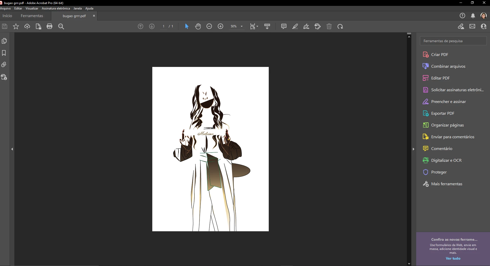490x266 pixels.
Task: Open the sign document pen tool
Action: point(306,26)
